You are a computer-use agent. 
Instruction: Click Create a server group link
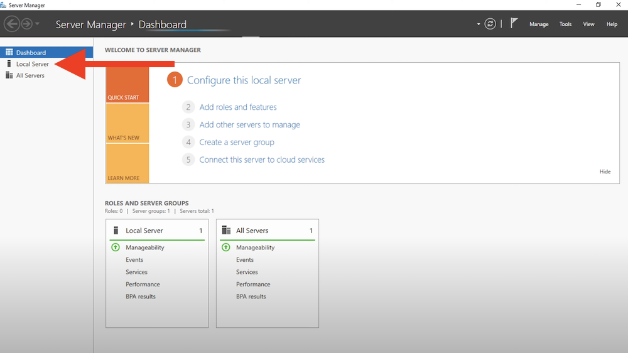pos(237,142)
